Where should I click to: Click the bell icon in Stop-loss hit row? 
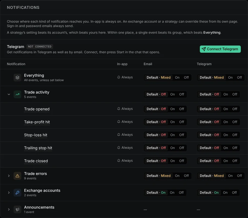point(119,135)
